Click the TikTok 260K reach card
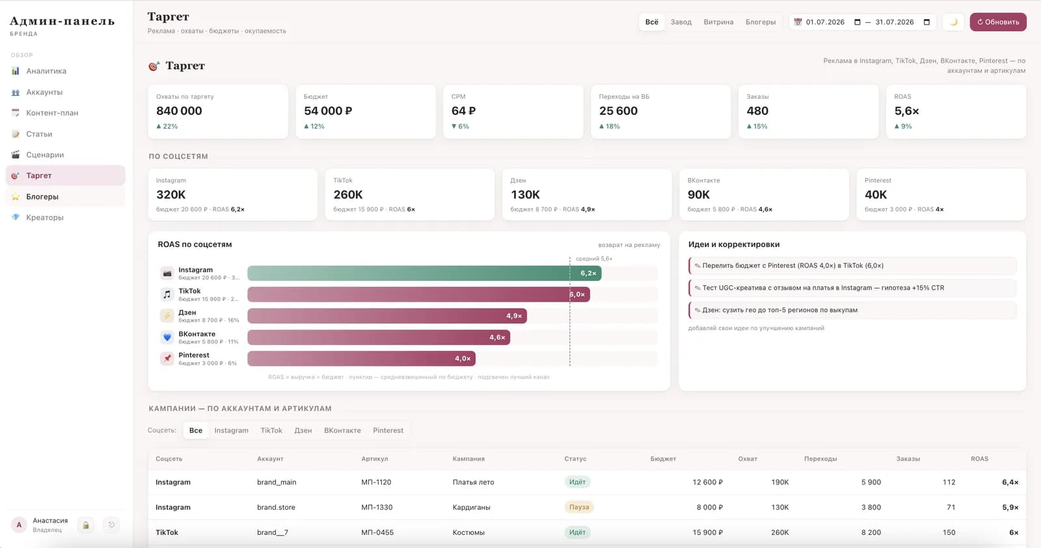The height and width of the screenshot is (548, 1041). coord(410,195)
